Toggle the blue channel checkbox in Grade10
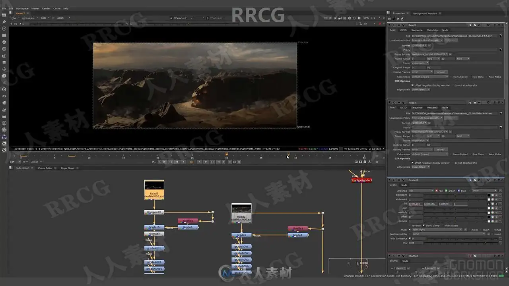The width and height of the screenshot is (509, 286). (x=458, y=191)
